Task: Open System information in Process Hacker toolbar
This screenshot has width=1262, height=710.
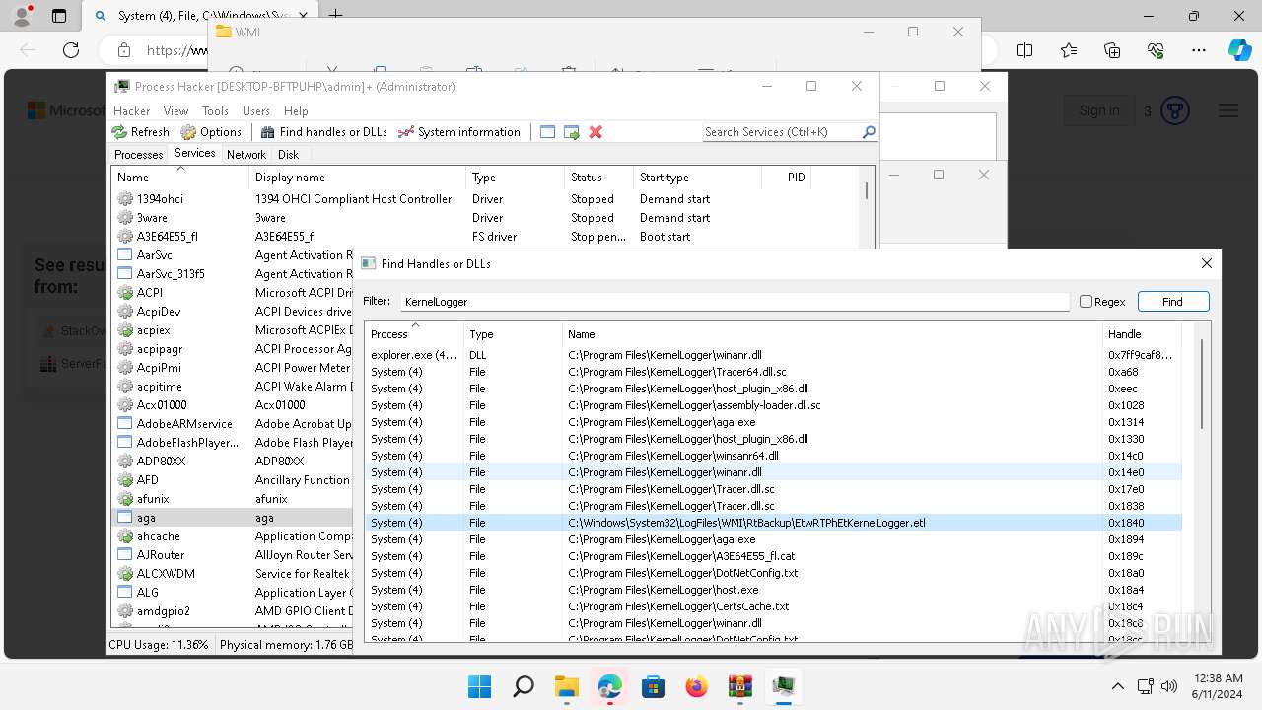Action: point(458,132)
